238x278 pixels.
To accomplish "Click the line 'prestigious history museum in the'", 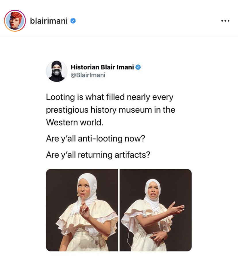I will tap(111, 110).
